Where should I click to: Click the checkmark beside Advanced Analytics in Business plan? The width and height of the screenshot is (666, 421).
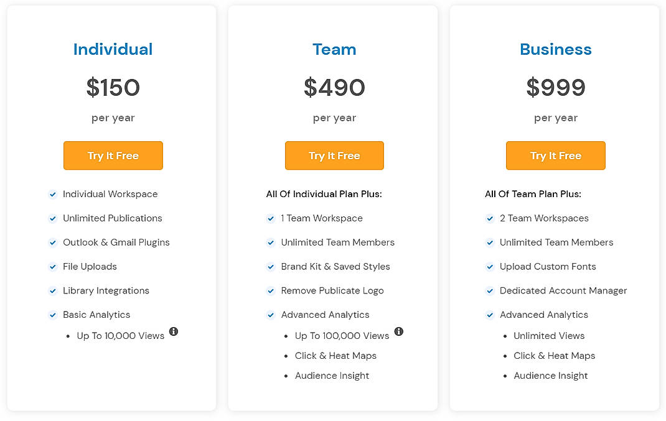click(490, 315)
